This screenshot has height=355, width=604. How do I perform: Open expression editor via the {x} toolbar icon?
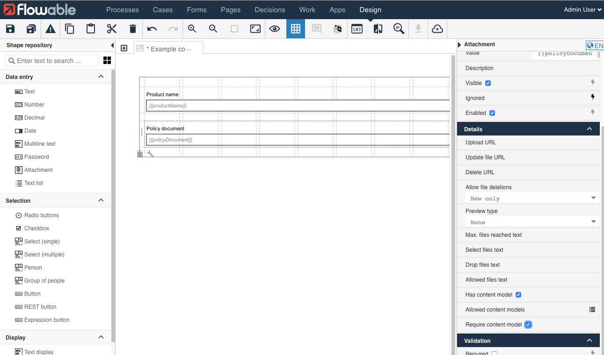coord(357,28)
